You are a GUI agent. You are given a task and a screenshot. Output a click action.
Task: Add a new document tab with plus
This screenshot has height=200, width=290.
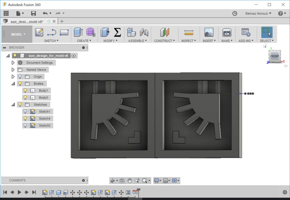(x=62, y=21)
